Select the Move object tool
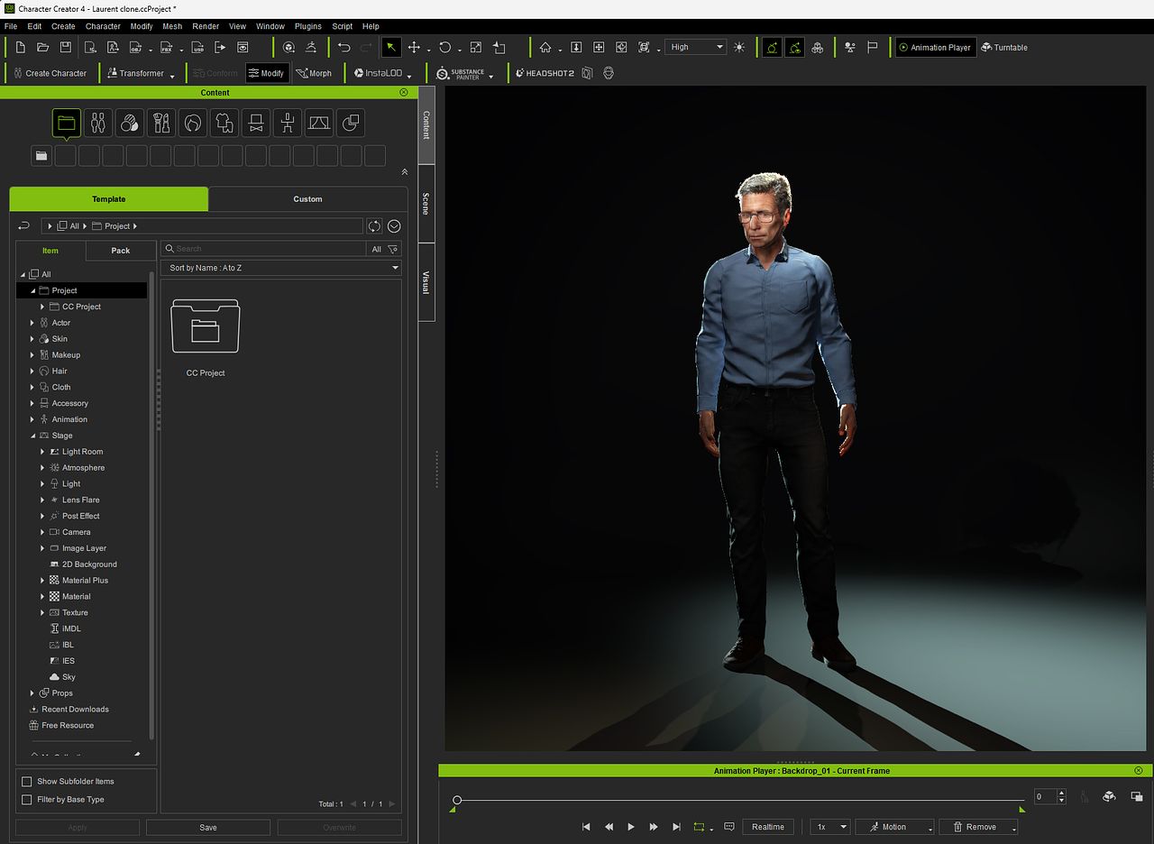Image resolution: width=1154 pixels, height=844 pixels. pos(414,47)
